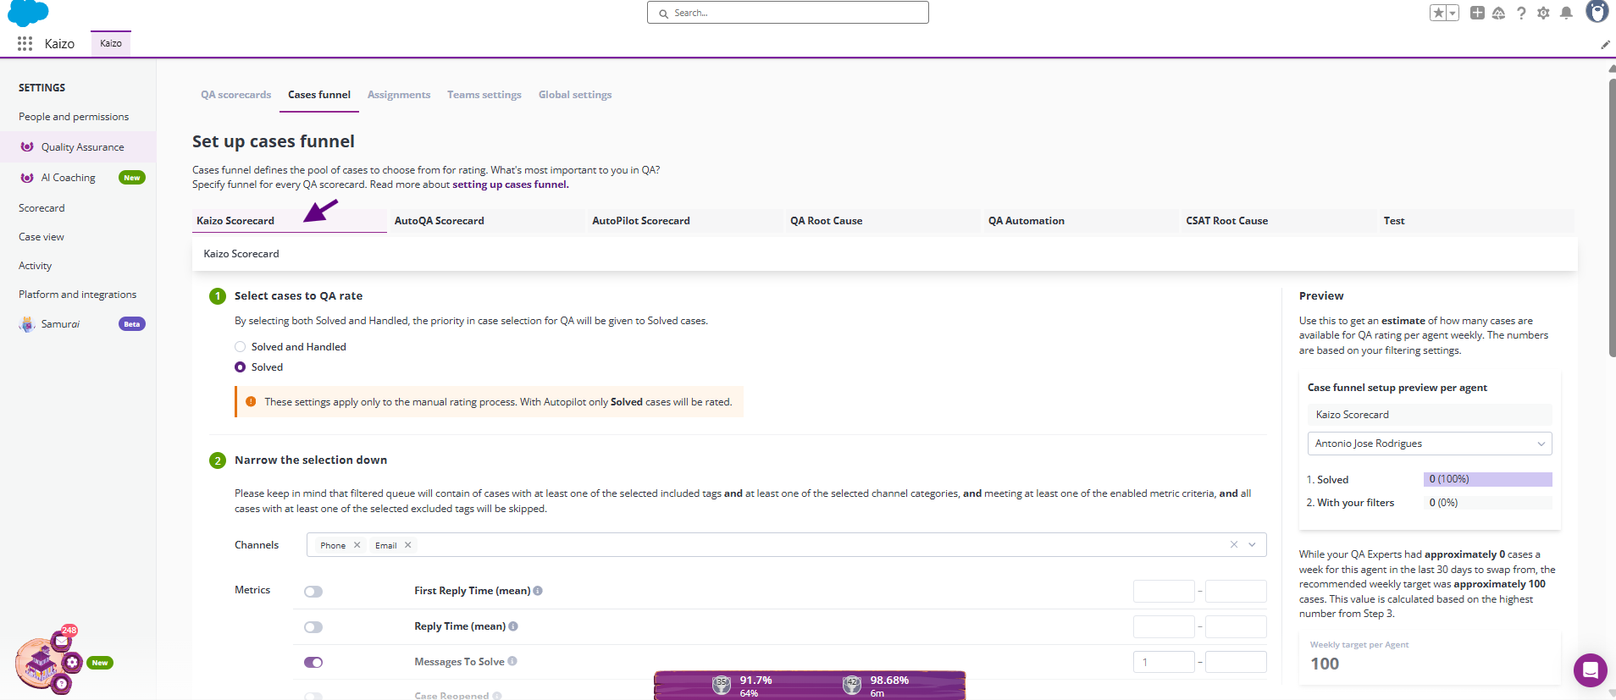The width and height of the screenshot is (1616, 700).
Task: Click the With your filters progress bar
Action: point(1488,503)
